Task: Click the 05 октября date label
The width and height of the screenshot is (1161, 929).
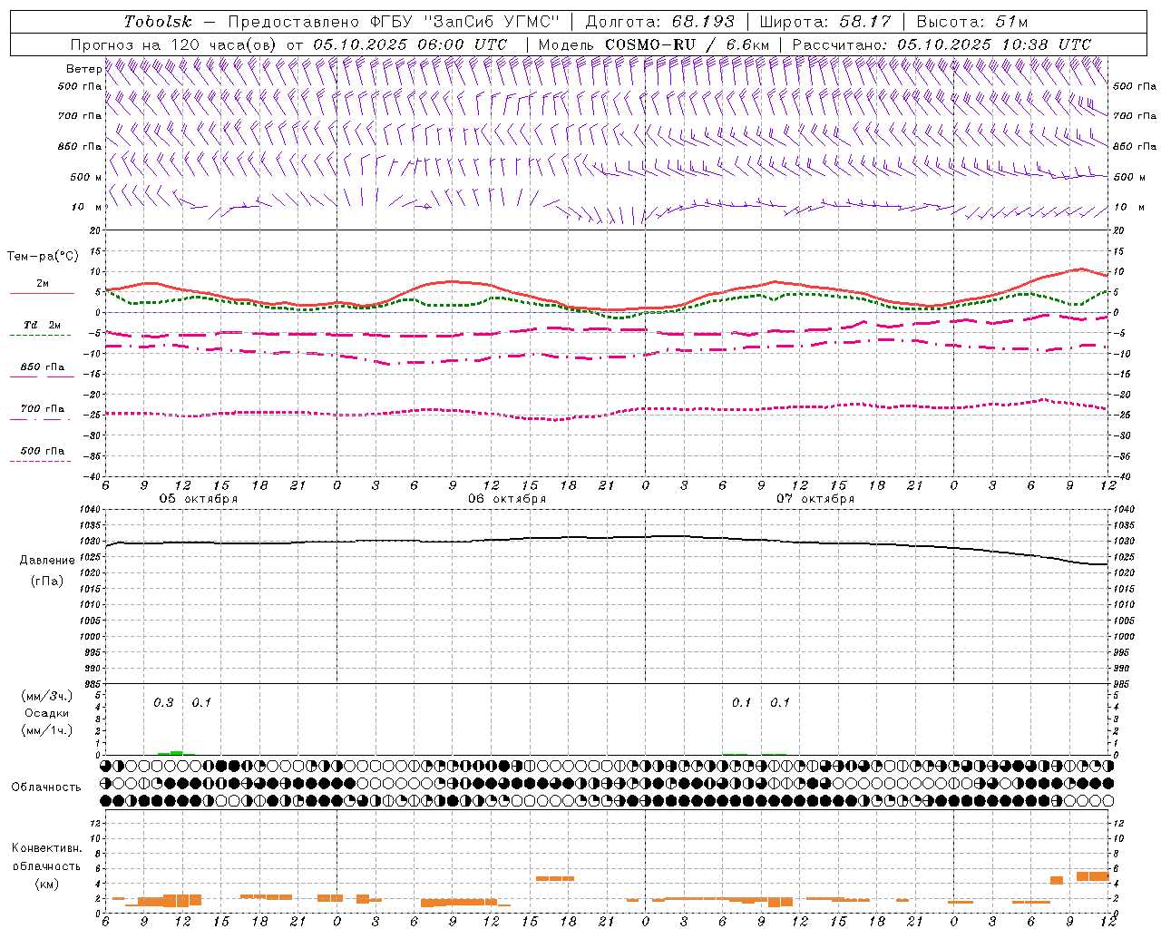Action: coord(199,499)
